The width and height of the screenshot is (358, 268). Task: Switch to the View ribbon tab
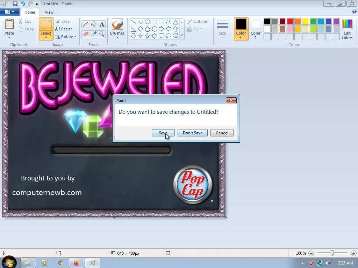click(x=49, y=12)
